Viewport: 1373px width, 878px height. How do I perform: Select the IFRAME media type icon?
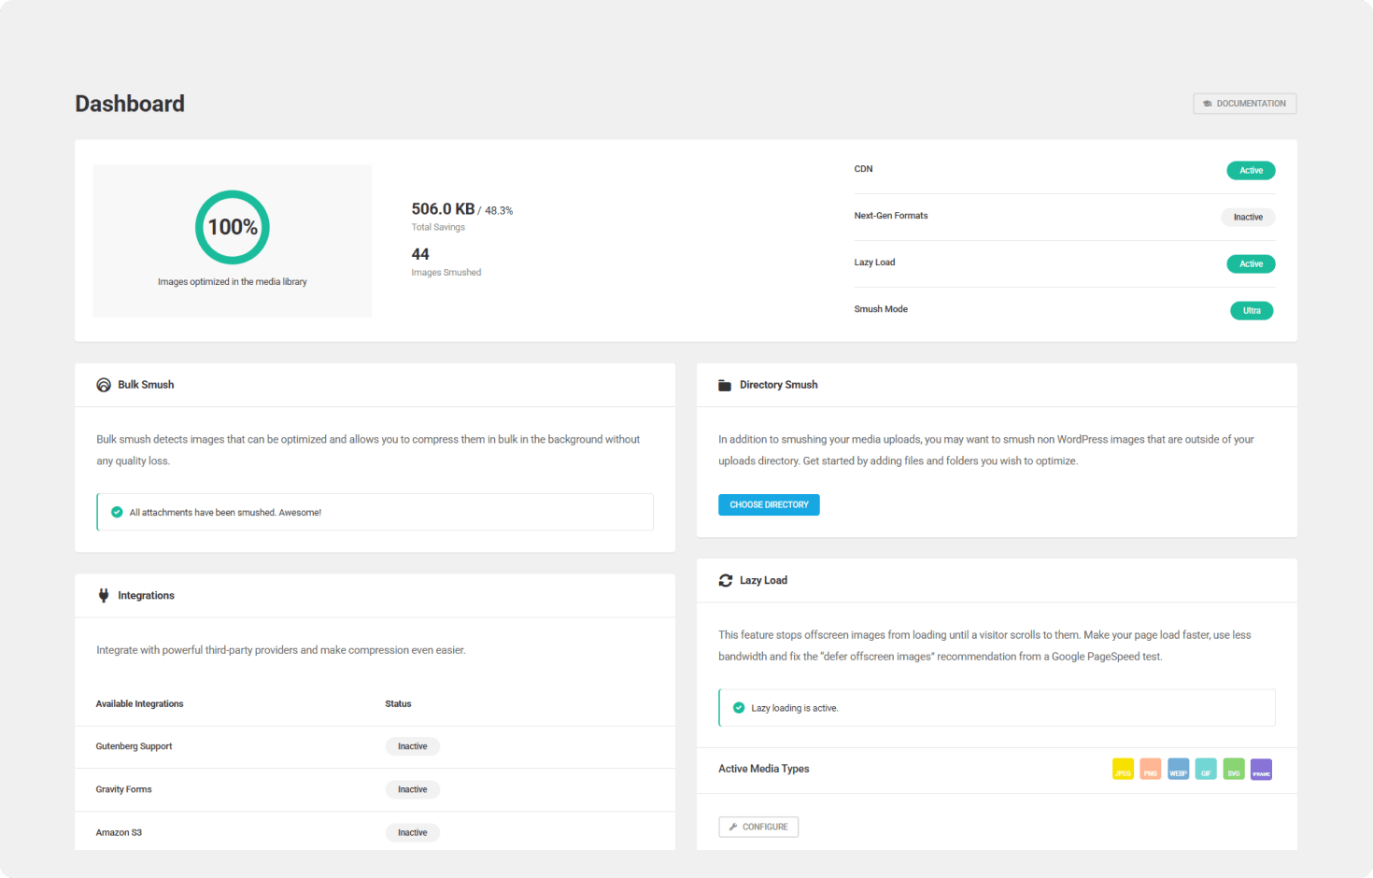pyautogui.click(x=1261, y=770)
